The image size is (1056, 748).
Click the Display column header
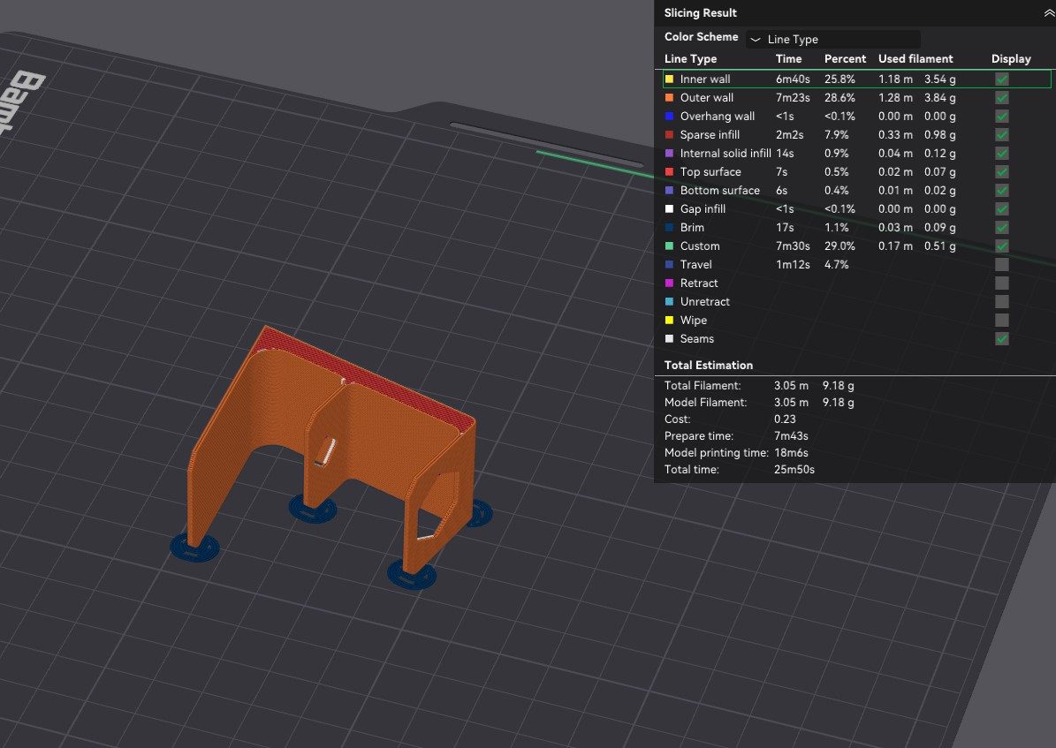[1011, 58]
